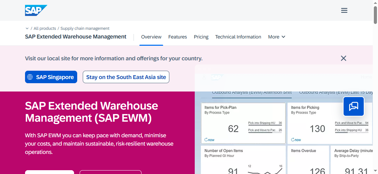Image resolution: width=378 pixels, height=174 pixels.
Task: Go to the SAP Singapore site
Action: coord(51,77)
